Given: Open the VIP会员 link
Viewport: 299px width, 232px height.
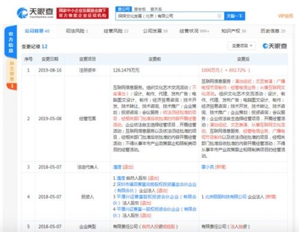Looking at the screenshot, I should [285, 16].
